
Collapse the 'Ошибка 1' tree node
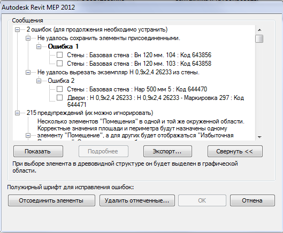point(39,46)
